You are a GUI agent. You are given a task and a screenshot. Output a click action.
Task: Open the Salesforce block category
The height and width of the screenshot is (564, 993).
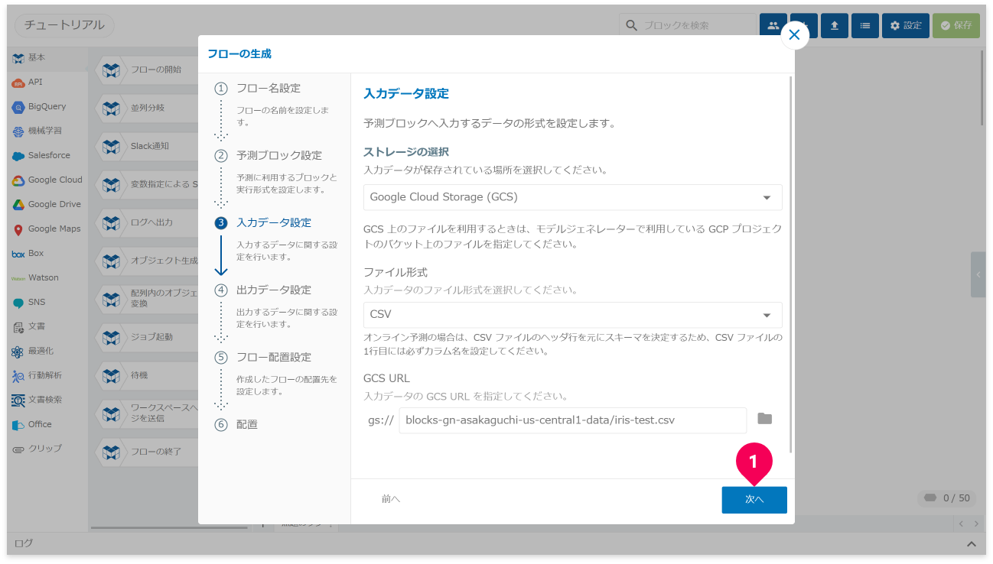click(47, 155)
